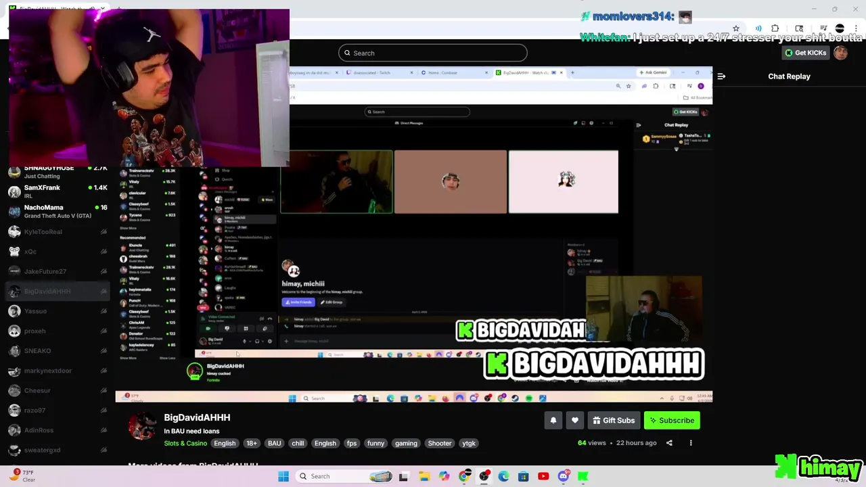Open SamXFrank channel in sidebar
The width and height of the screenshot is (866, 487).
pyautogui.click(x=58, y=192)
